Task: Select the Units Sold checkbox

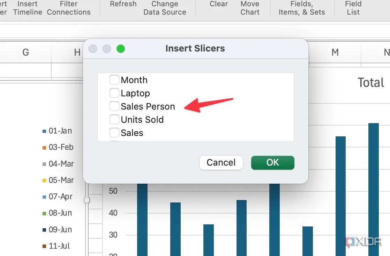Action: pos(114,119)
